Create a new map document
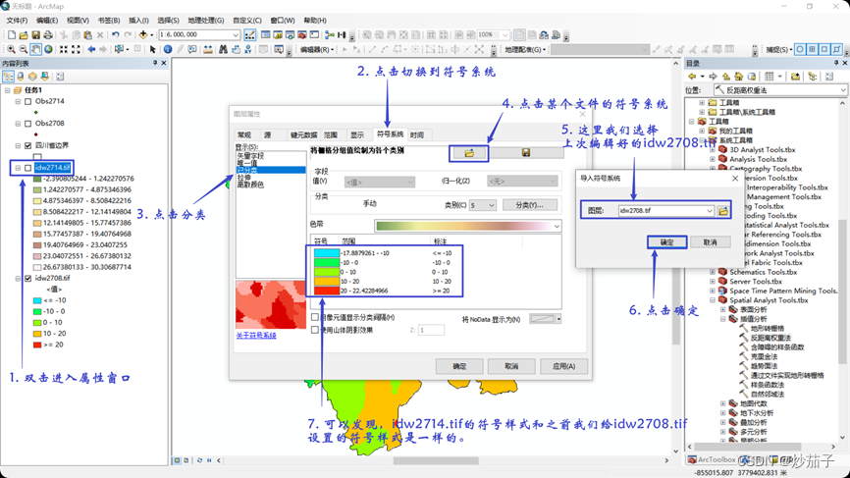Viewport: 850px width, 478px height. [x=12, y=34]
